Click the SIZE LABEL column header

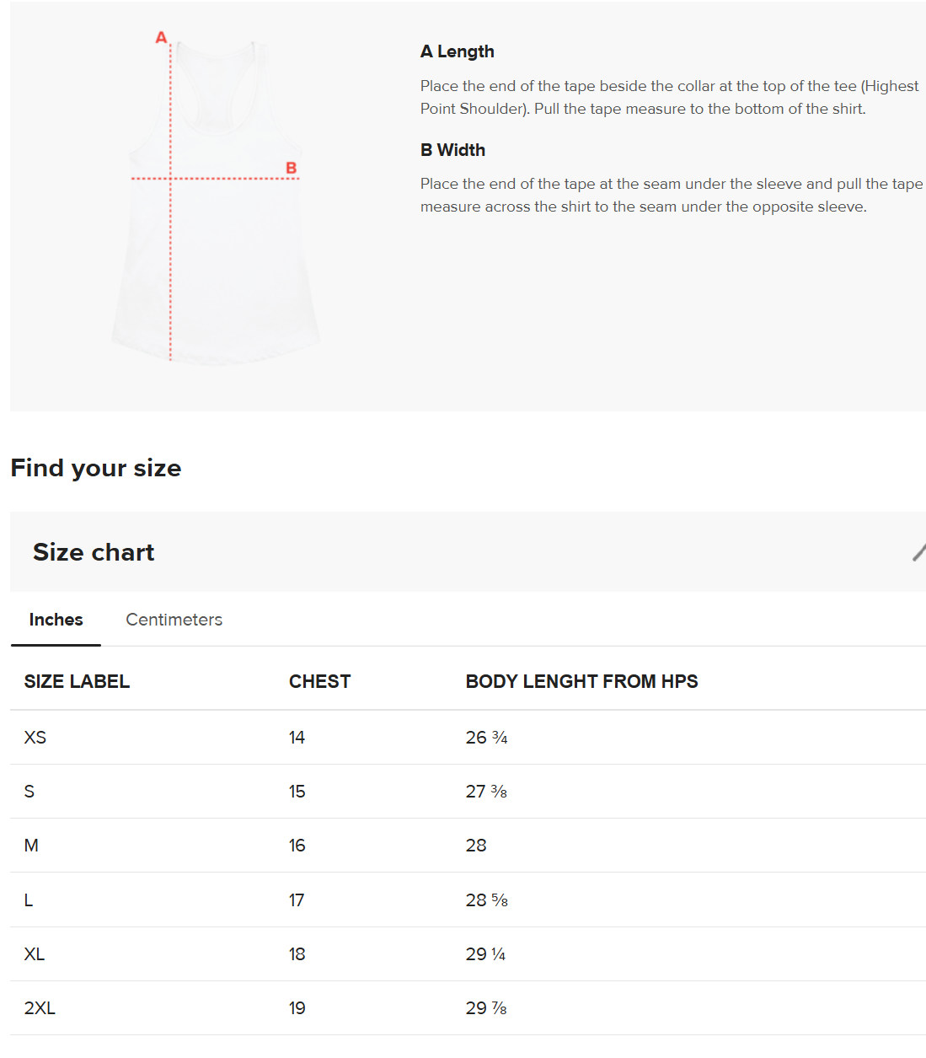(x=77, y=681)
